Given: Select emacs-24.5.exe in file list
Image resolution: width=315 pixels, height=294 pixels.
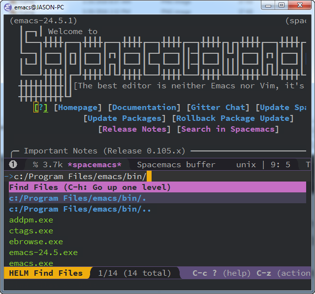Looking at the screenshot, I should coord(43,253).
